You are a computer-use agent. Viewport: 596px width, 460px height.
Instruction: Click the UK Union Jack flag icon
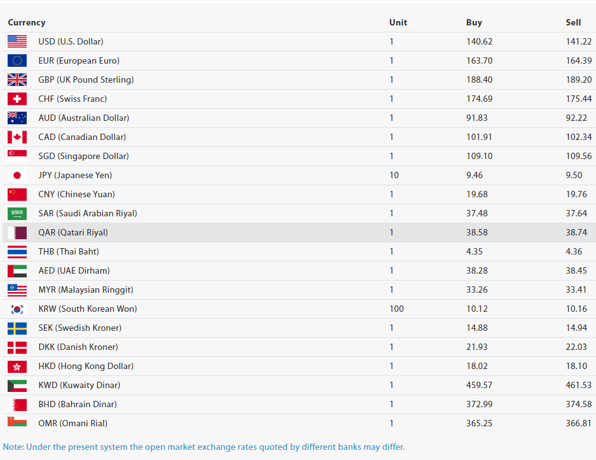pos(17,80)
